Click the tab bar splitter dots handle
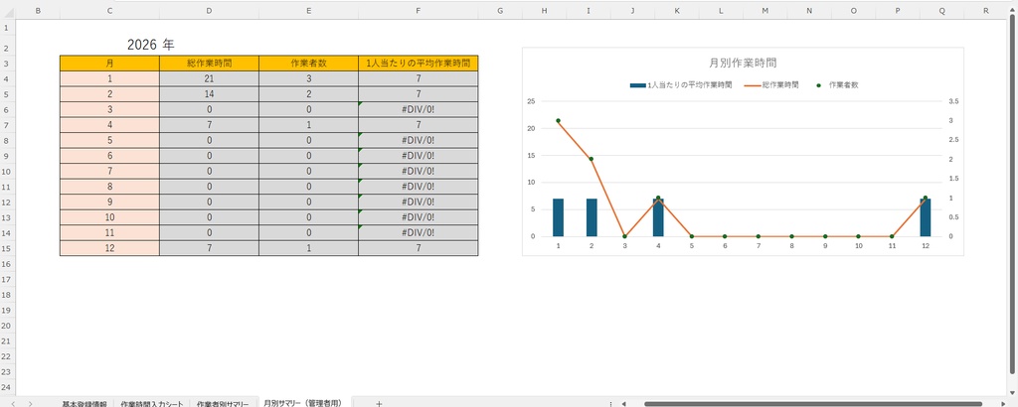 click(x=610, y=403)
